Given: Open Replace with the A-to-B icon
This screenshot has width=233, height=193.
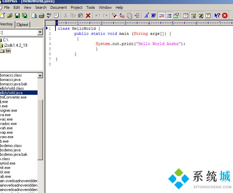Looking at the screenshot, I should [x=122, y=16].
